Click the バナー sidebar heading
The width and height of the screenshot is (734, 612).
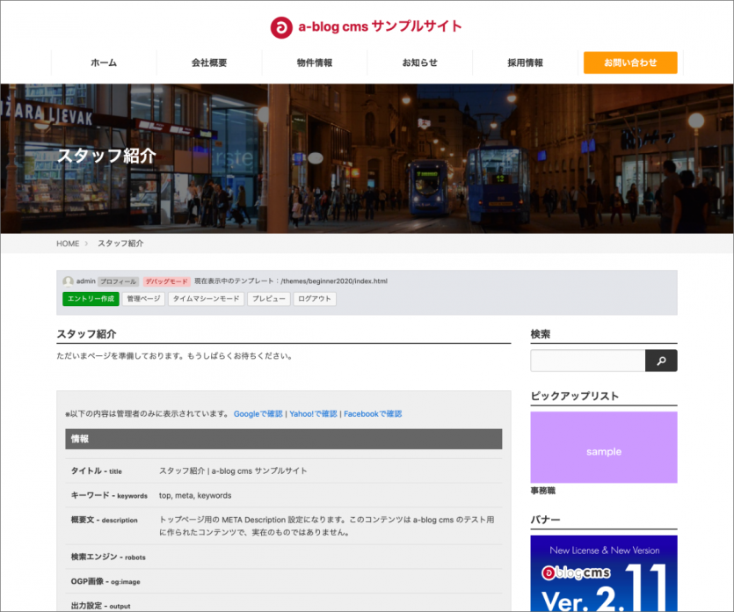point(545,520)
